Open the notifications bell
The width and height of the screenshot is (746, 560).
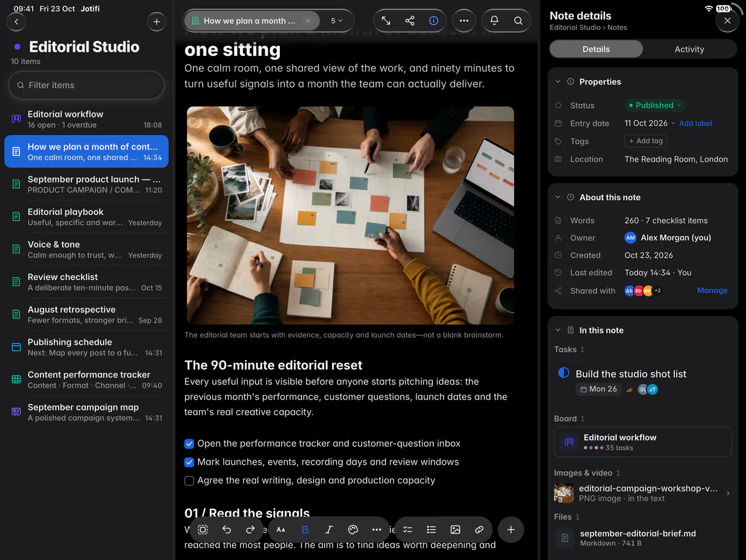click(494, 21)
